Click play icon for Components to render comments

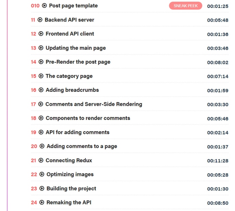click(x=41, y=118)
